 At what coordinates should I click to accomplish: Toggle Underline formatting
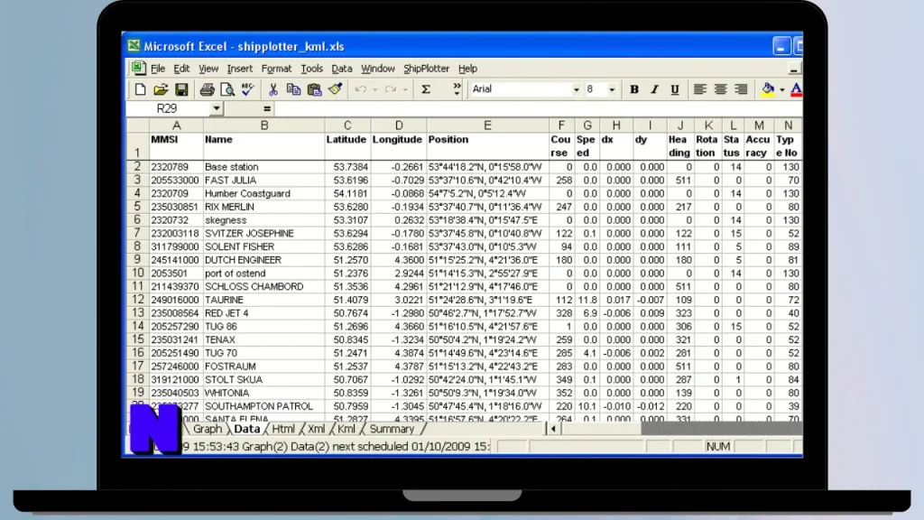[x=675, y=89]
